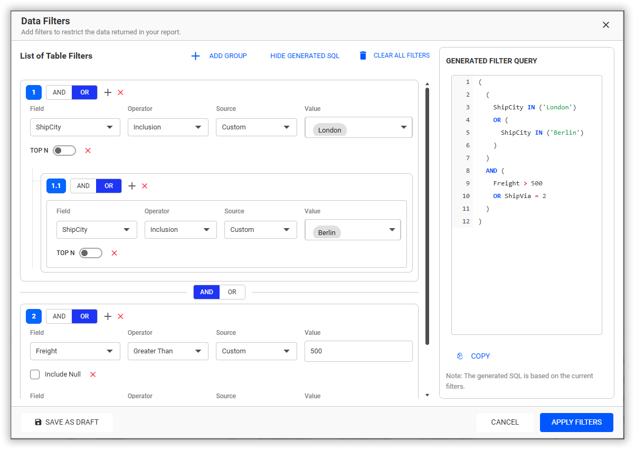Set subgroup 1.1 logic to AND
The image size is (635, 450).
83,186
